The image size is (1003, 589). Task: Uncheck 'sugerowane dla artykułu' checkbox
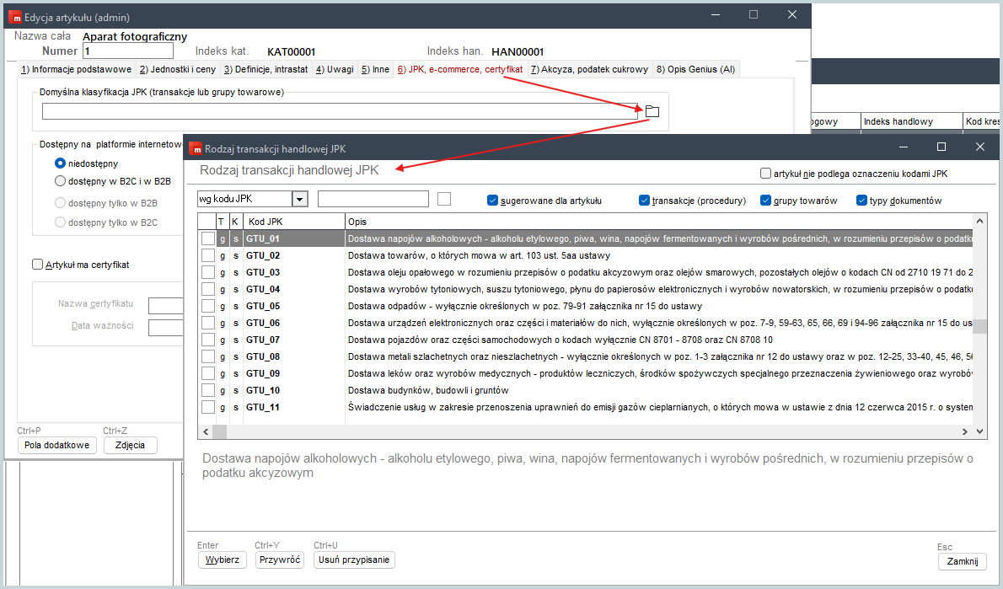click(493, 201)
